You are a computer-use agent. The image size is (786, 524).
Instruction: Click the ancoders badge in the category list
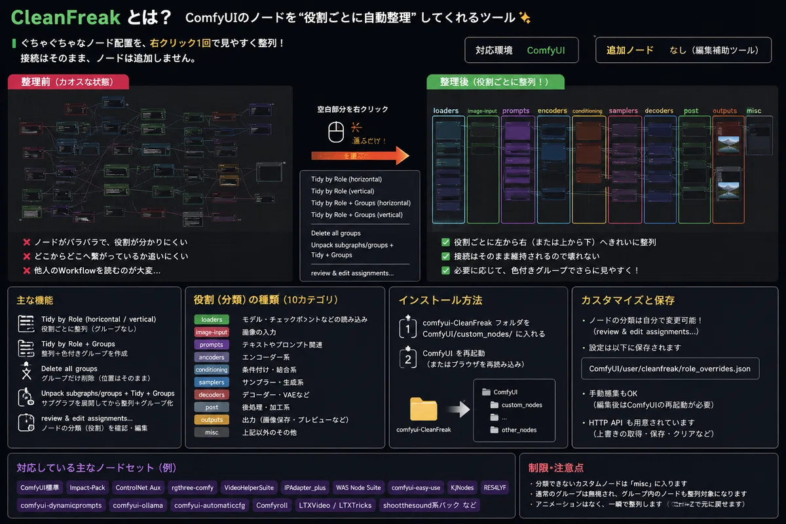click(x=212, y=357)
